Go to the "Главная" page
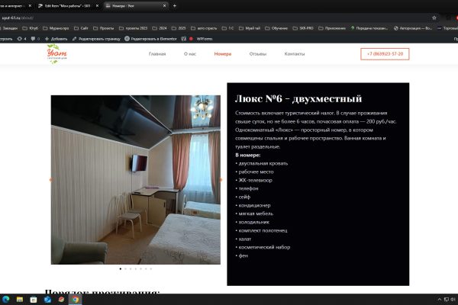This screenshot has height=305, width=458. click(157, 54)
